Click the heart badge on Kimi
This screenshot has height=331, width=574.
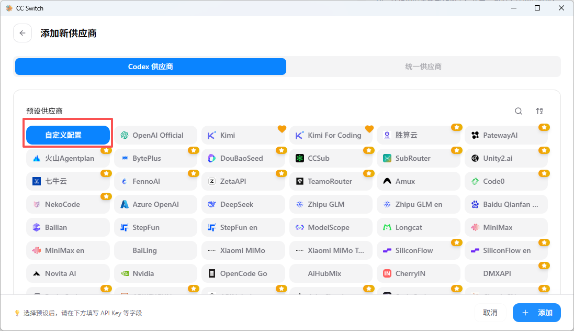pyautogui.click(x=282, y=129)
